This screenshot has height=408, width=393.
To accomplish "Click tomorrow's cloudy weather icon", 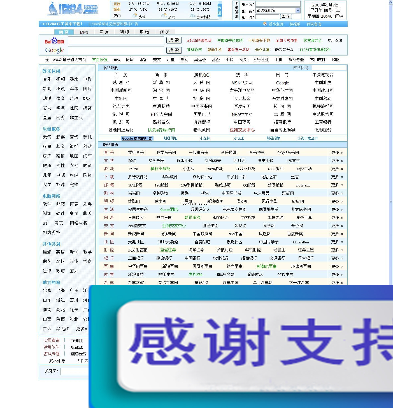I will point(164,16).
